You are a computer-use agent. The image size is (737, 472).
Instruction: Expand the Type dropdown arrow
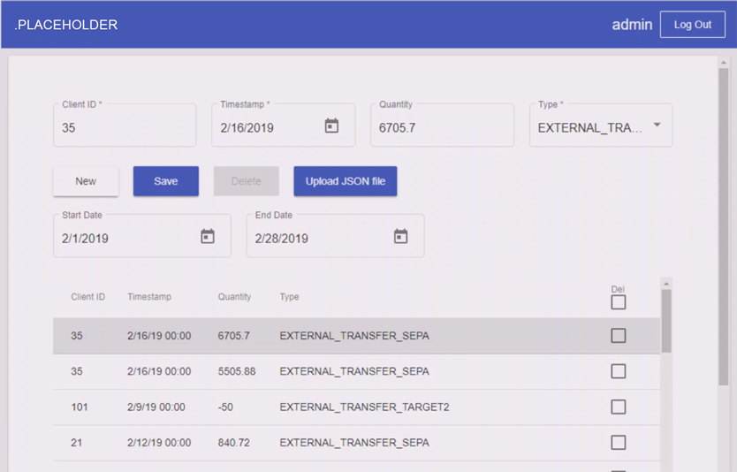(x=657, y=126)
